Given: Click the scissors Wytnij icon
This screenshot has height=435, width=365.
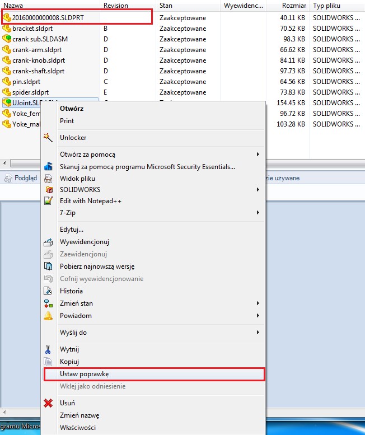Looking at the screenshot, I should pyautogui.click(x=48, y=349).
